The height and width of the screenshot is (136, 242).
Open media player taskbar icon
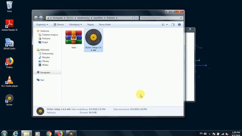click(37, 133)
